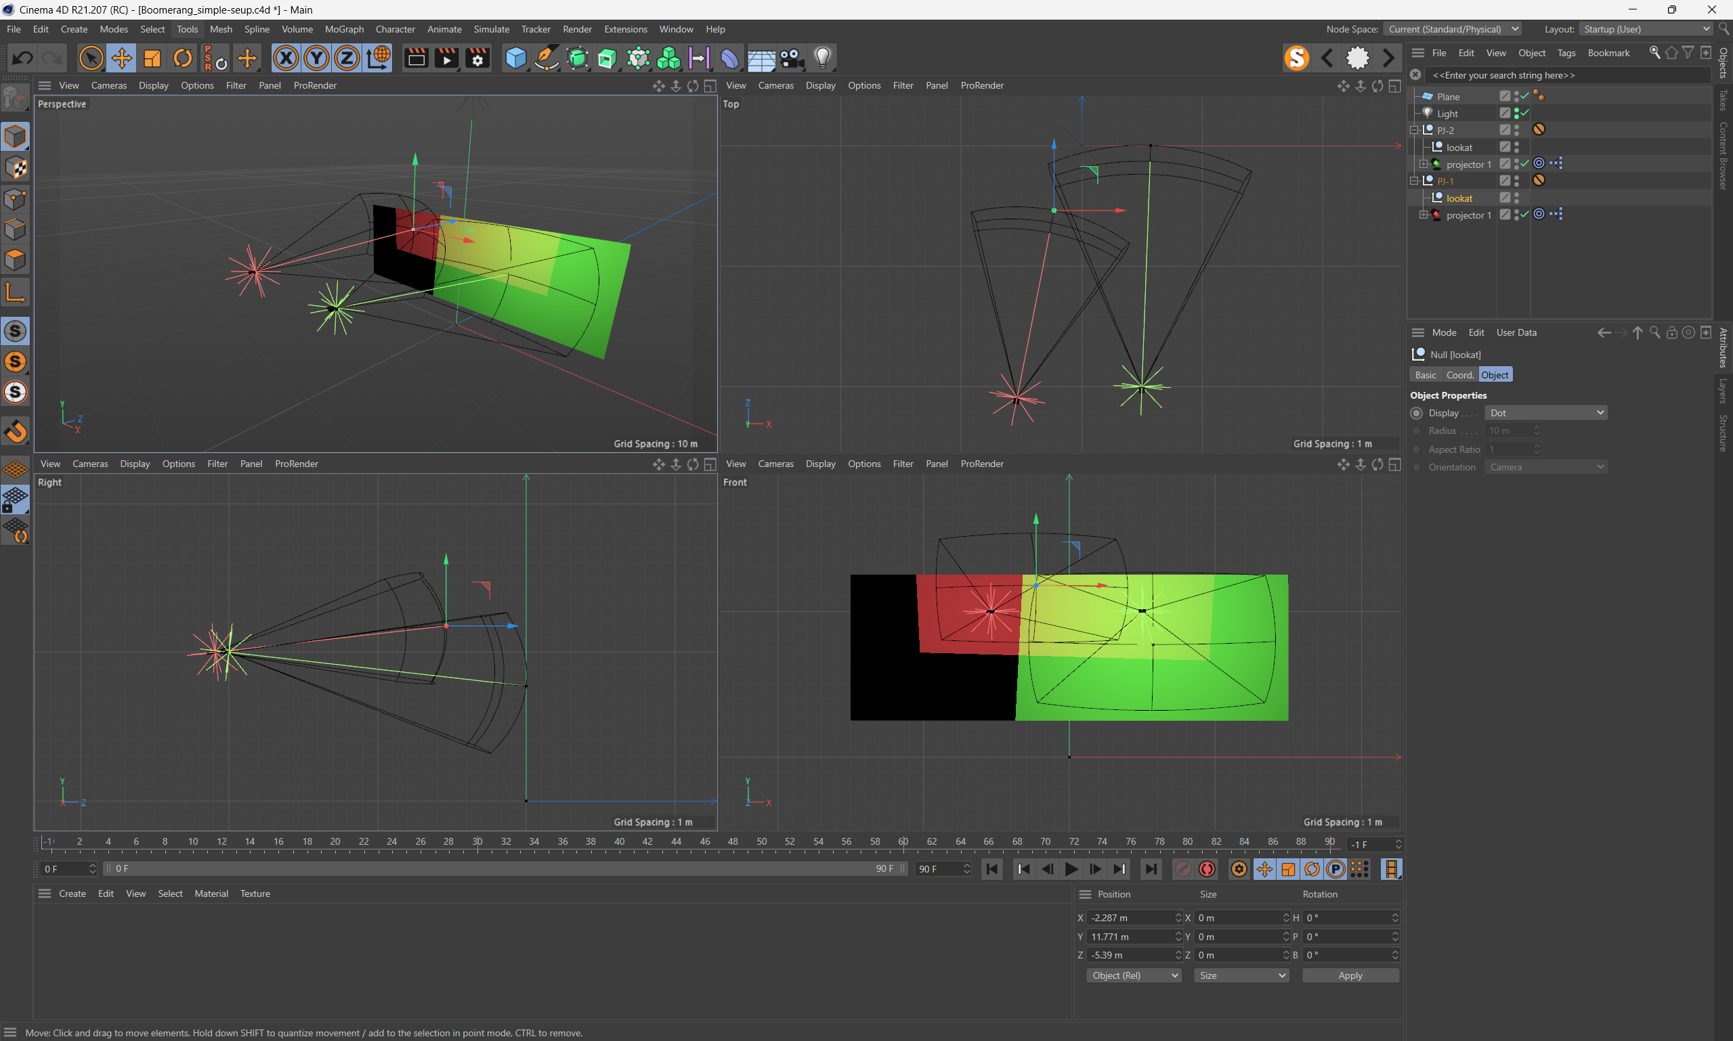Image resolution: width=1733 pixels, height=1041 pixels.
Task: Collapse the PJ-2 null hierarchy
Action: pos(1414,131)
